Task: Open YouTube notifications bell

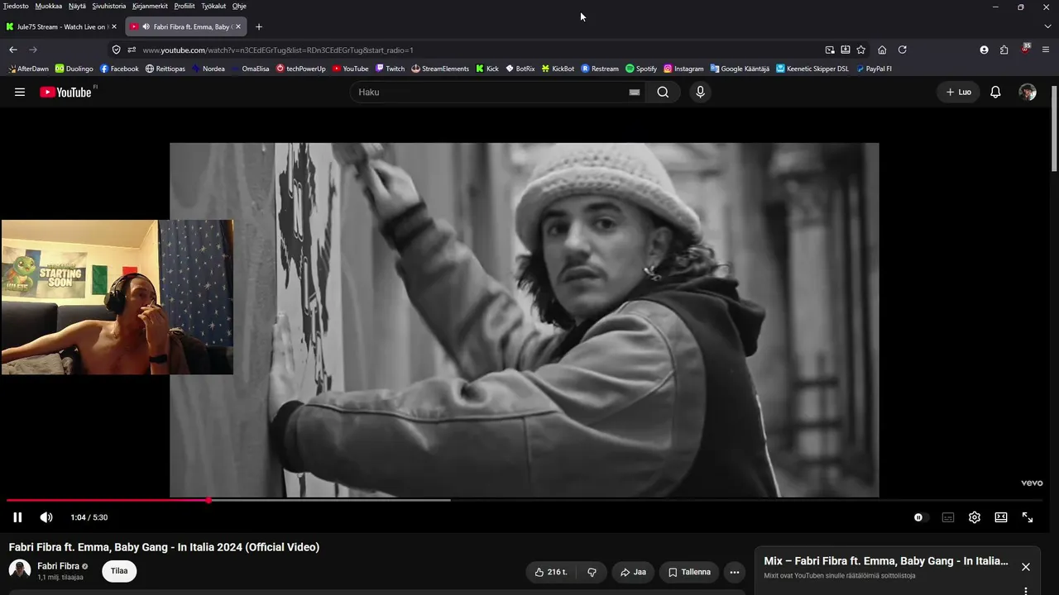Action: point(995,92)
